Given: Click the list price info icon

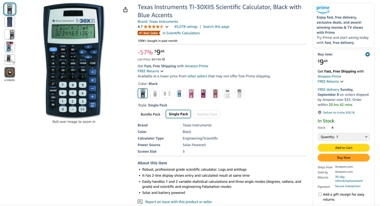Looking at the screenshot, I should click(164, 59).
